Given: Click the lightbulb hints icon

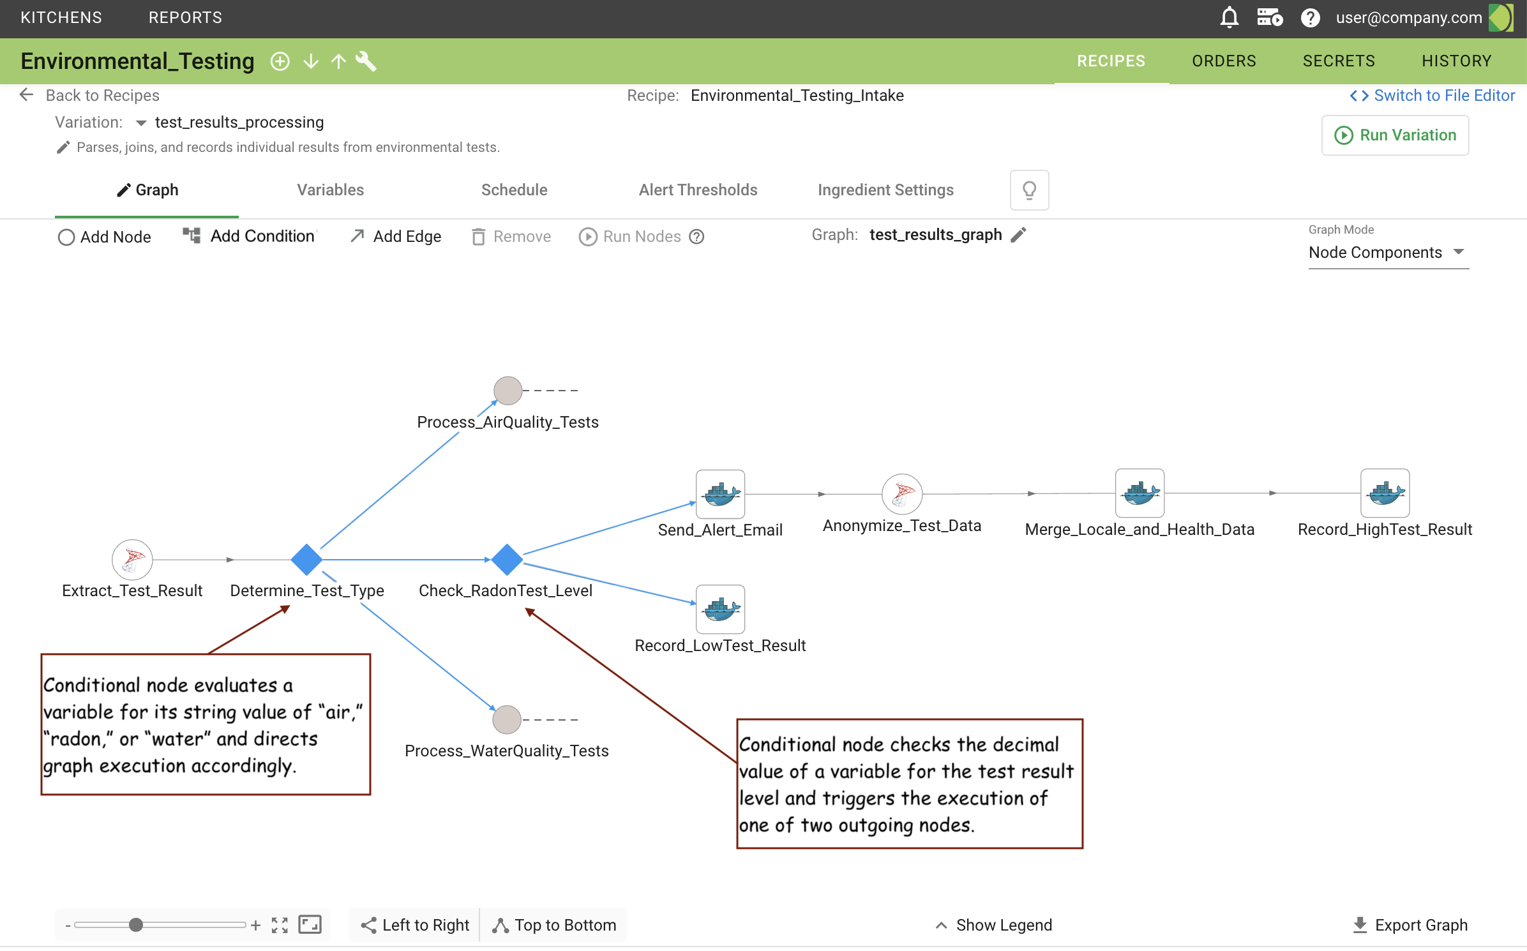Looking at the screenshot, I should point(1029,190).
